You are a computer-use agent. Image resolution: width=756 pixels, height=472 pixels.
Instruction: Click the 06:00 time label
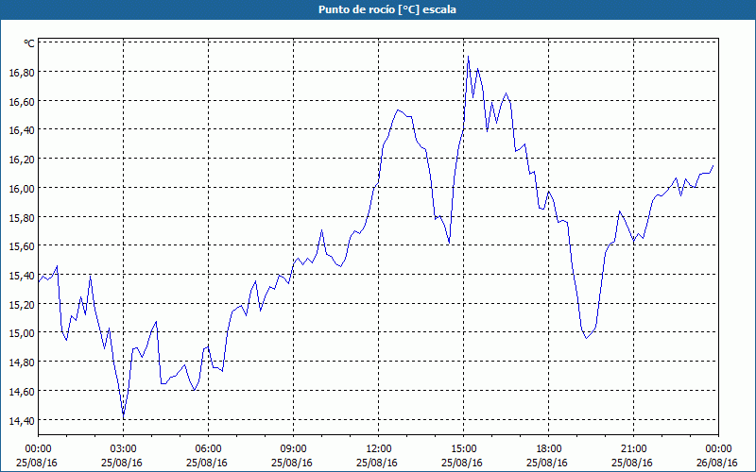[x=208, y=449]
